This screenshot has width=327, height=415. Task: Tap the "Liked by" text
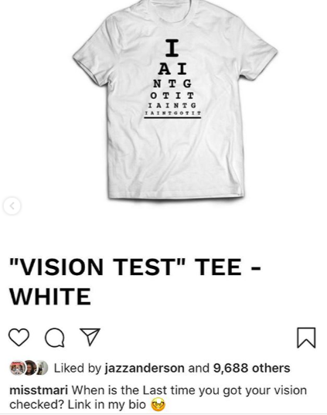point(78,368)
